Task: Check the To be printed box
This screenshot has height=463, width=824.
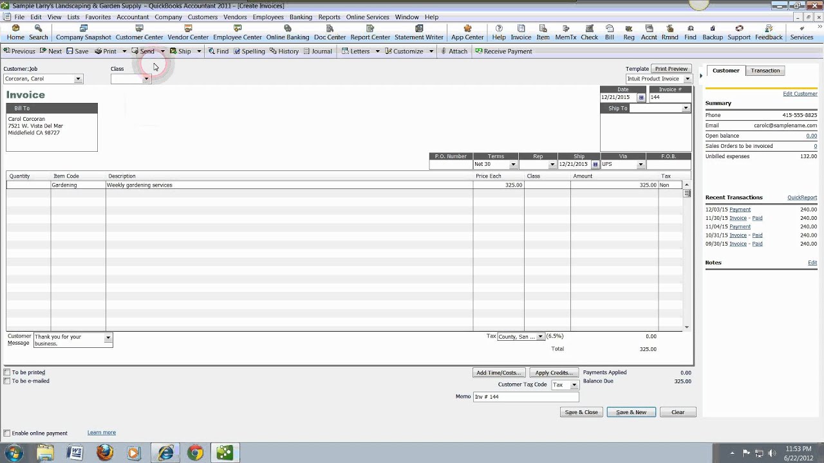Action: 7,372
